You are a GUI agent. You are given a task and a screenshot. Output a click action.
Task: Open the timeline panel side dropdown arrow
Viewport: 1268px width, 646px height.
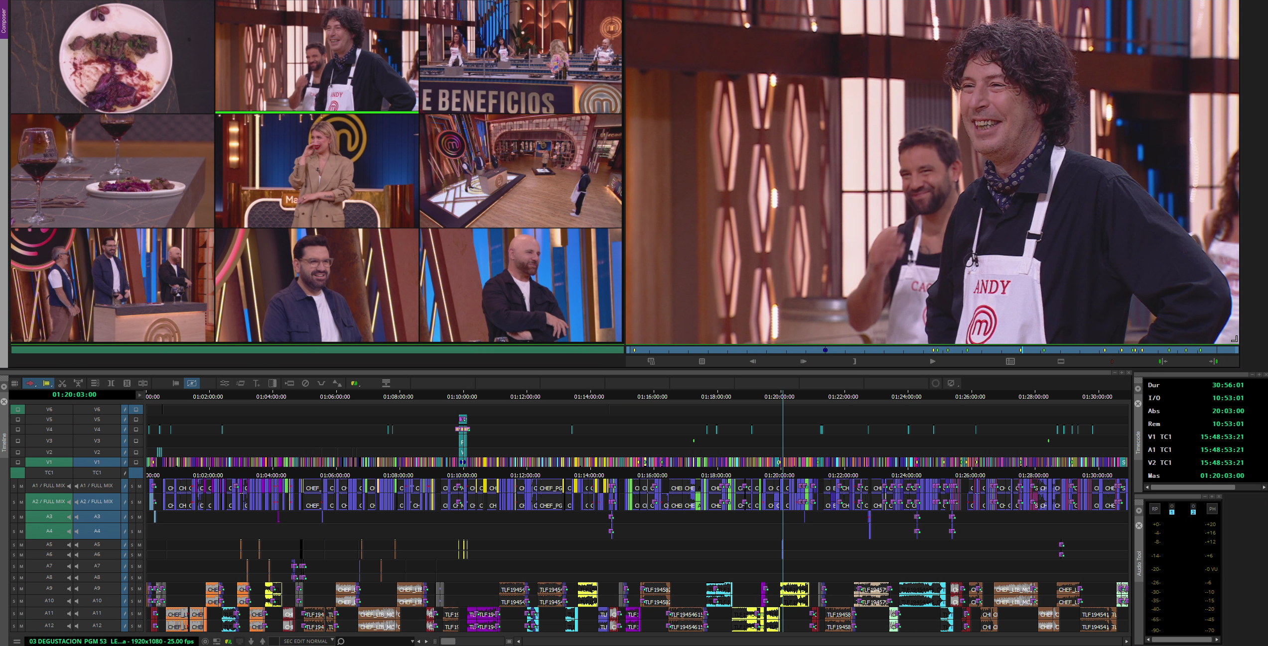[x=4, y=387]
